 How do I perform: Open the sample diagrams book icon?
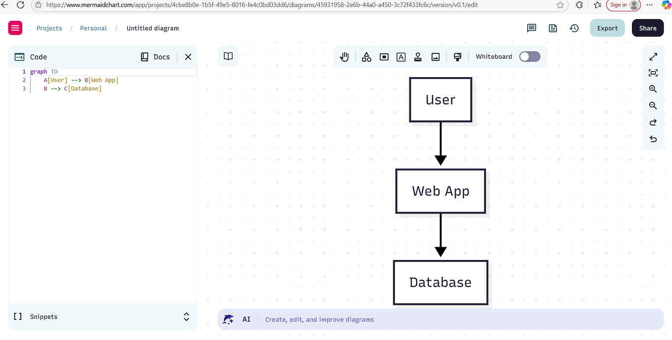228,56
